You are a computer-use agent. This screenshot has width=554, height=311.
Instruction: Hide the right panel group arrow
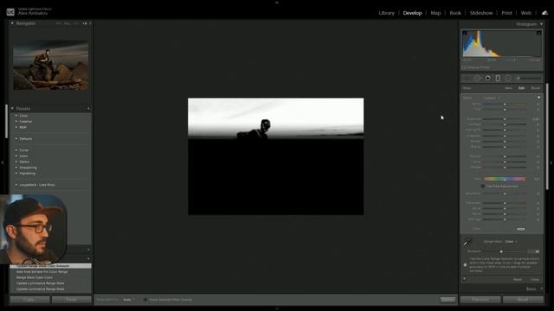click(x=551, y=162)
